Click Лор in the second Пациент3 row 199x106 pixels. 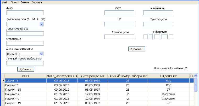click(168, 85)
